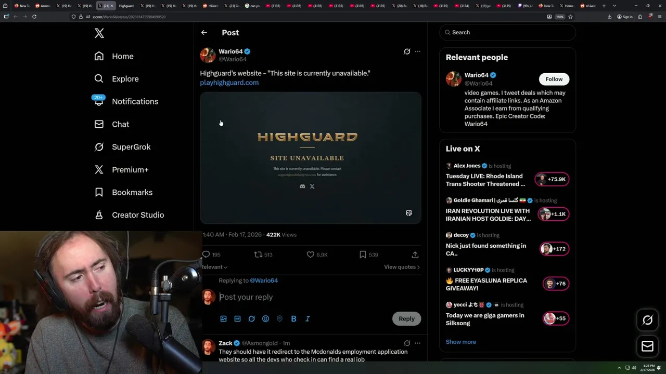Viewport: 666px width, 374px height.
Task: Open the Windows taskbar clock showing 1:25 PM
Action: tap(648, 368)
